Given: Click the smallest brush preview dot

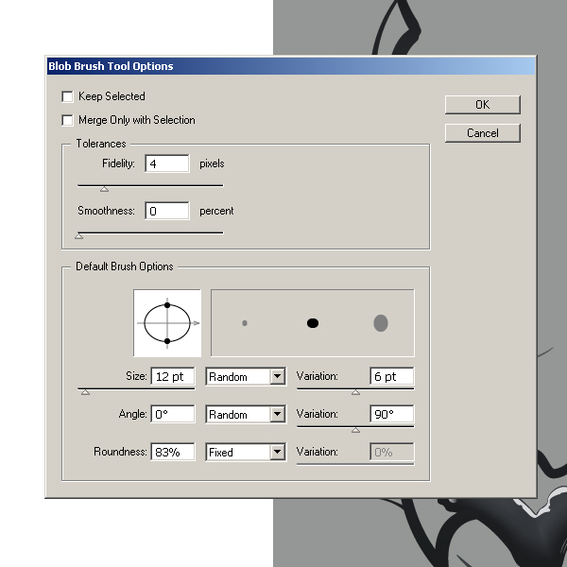Looking at the screenshot, I should coord(245,323).
